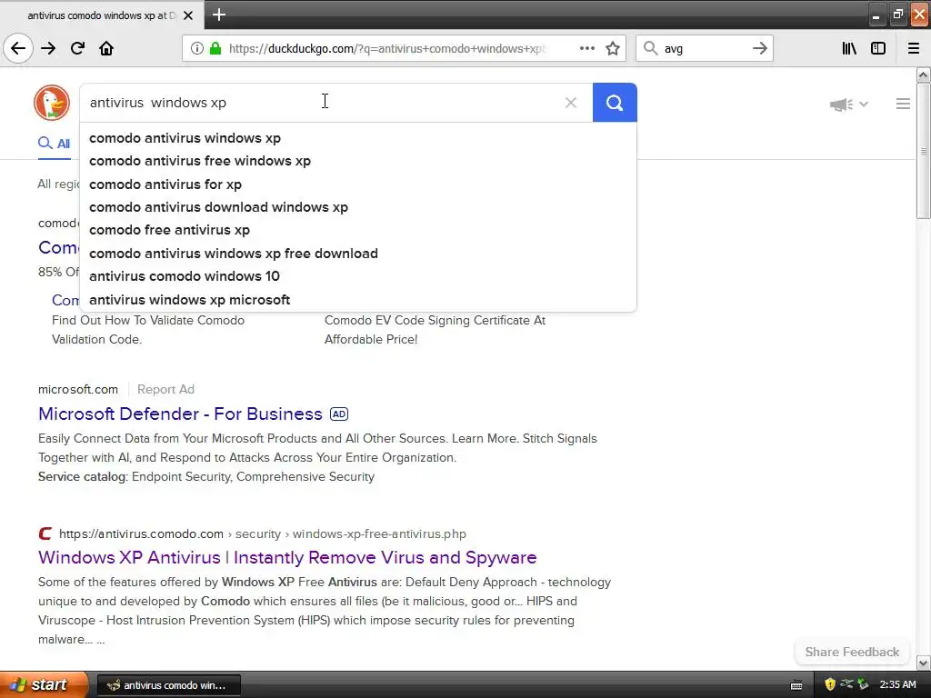Click the 'Report Ad' link
The image size is (931, 698).
pos(165,389)
